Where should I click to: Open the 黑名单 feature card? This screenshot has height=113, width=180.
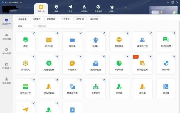pos(143,88)
